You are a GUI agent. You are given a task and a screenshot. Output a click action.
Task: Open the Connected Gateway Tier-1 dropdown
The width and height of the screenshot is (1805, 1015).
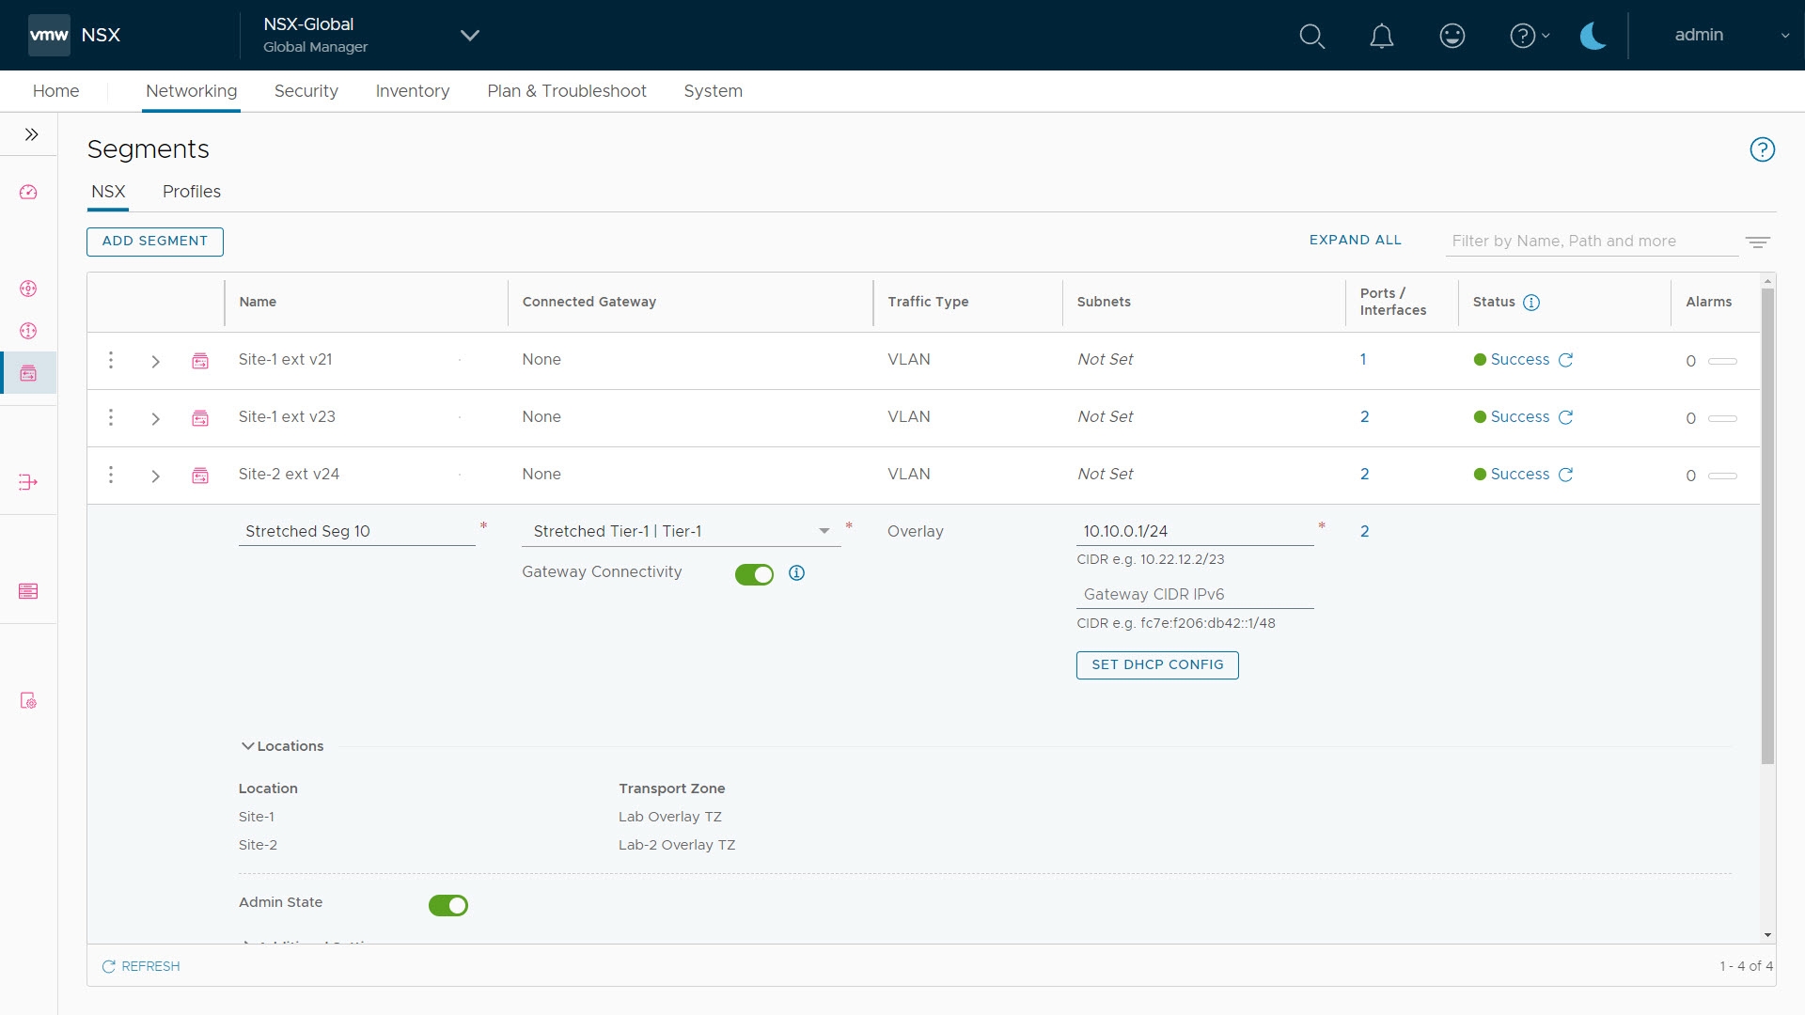pos(824,531)
